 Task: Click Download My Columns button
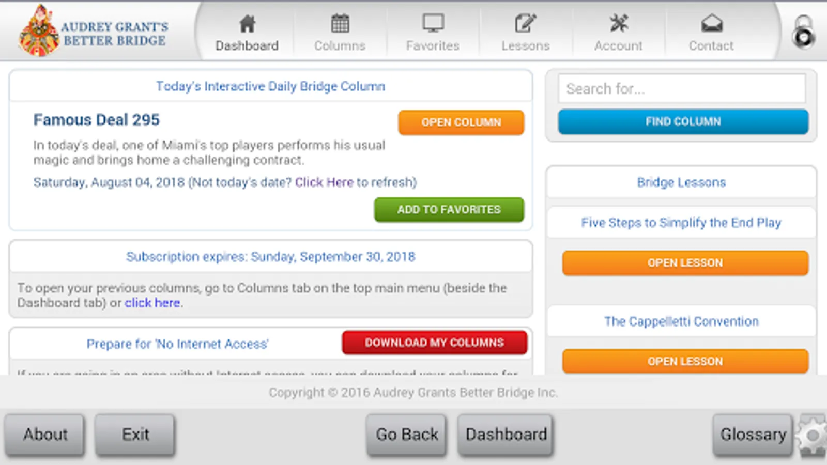(434, 343)
